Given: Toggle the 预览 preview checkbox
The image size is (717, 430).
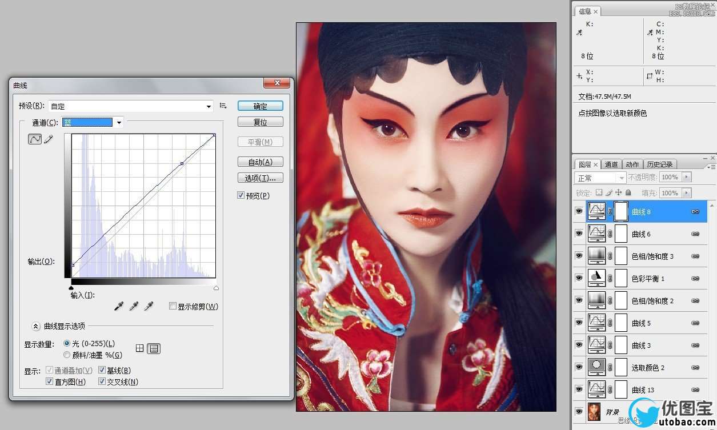Looking at the screenshot, I should click(x=241, y=195).
